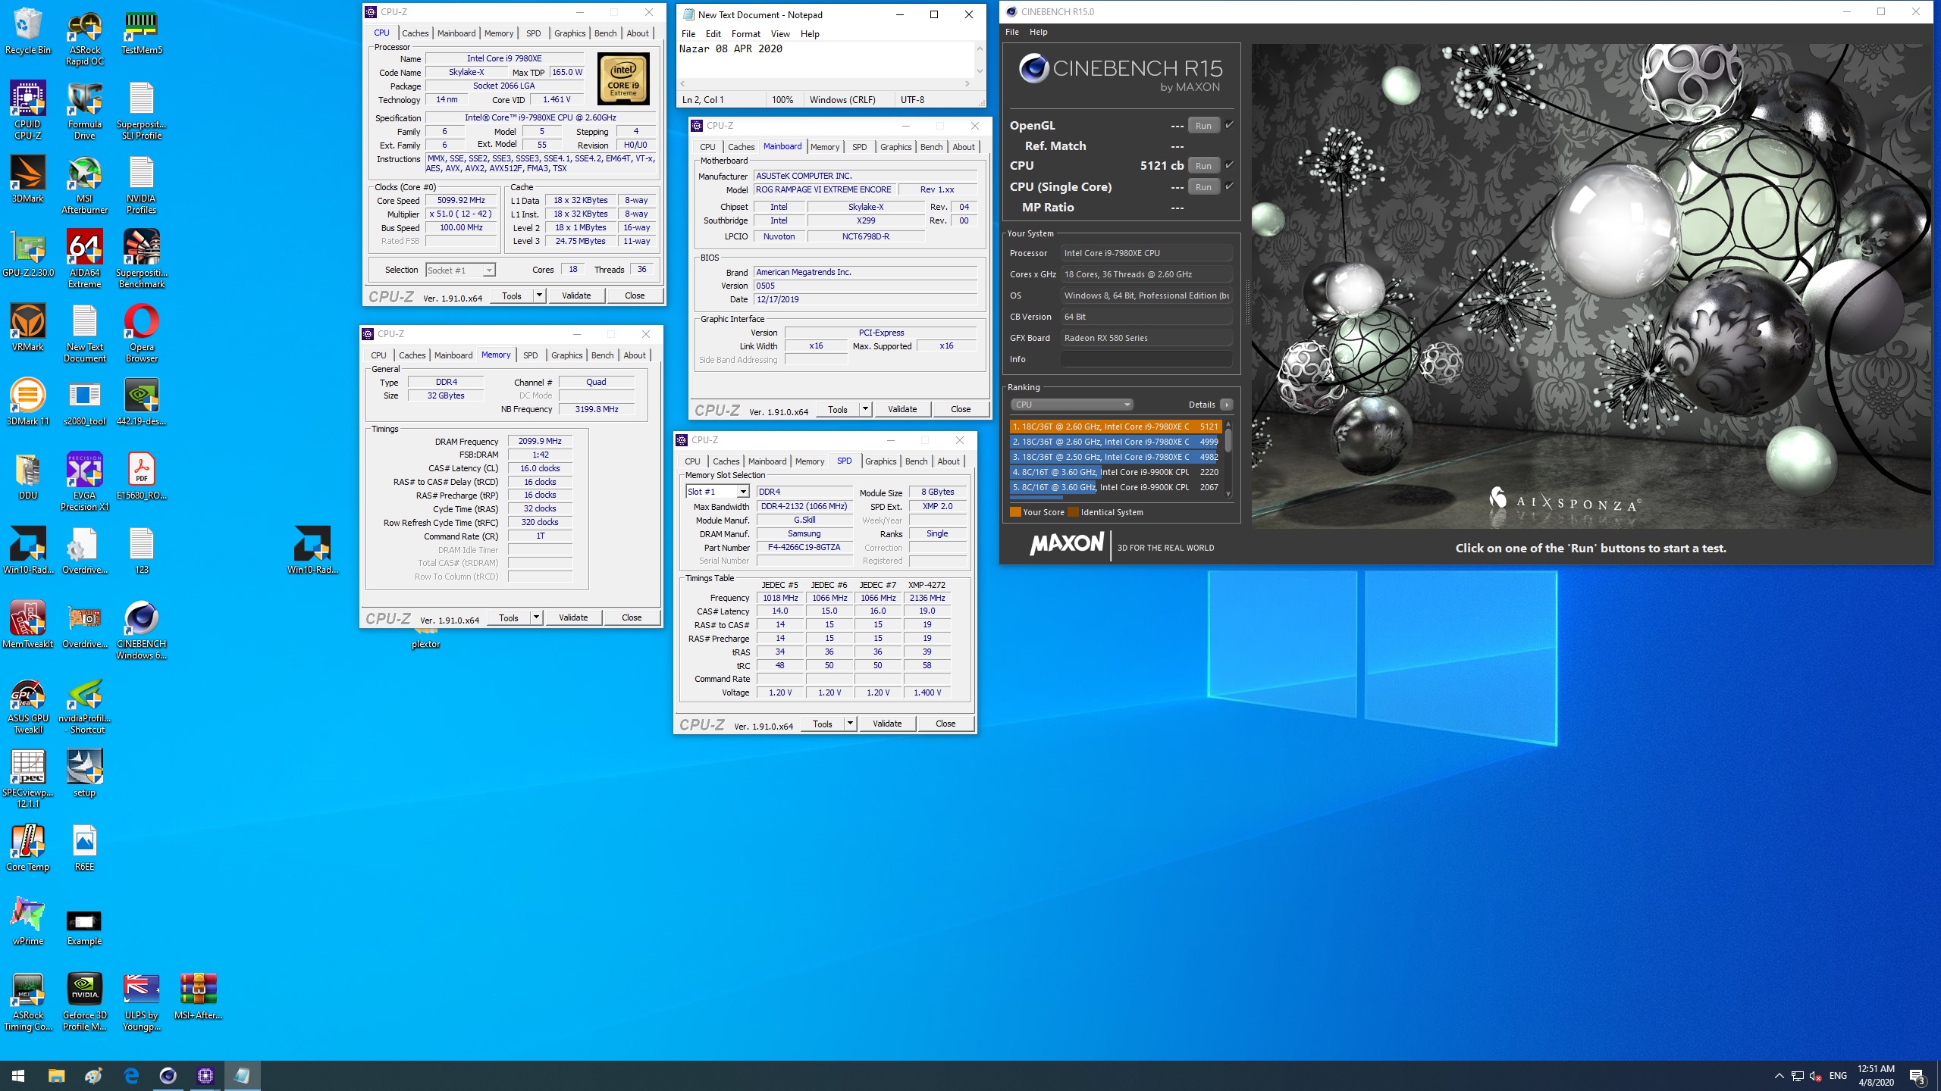Open Format menu in Notepad

(745, 34)
